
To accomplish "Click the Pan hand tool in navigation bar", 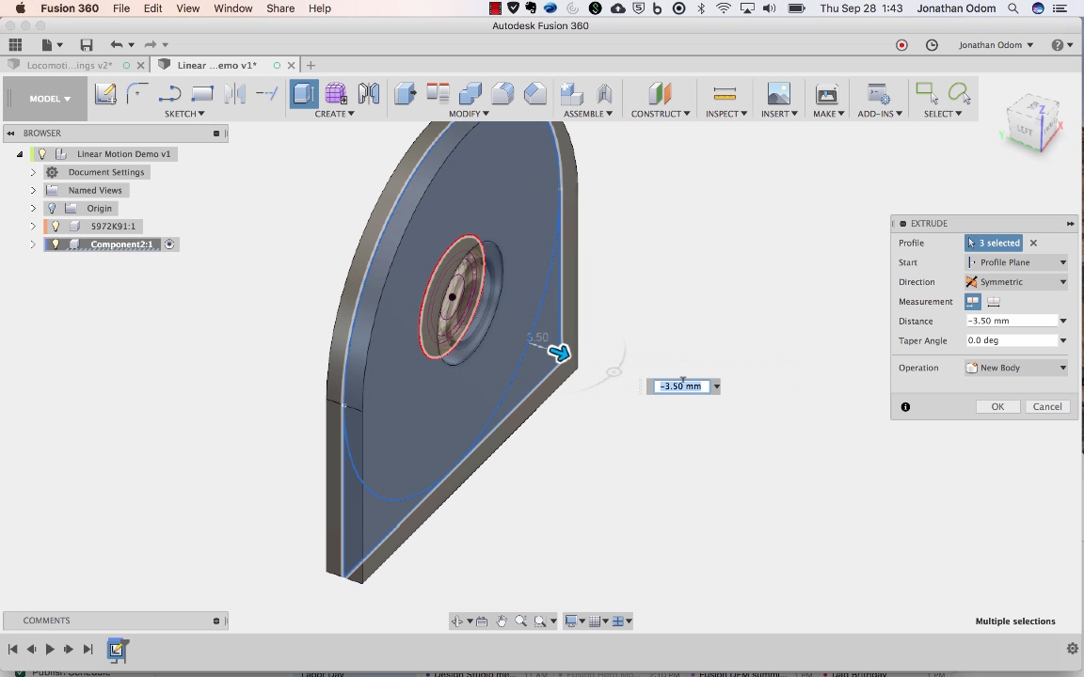I will pyautogui.click(x=502, y=621).
